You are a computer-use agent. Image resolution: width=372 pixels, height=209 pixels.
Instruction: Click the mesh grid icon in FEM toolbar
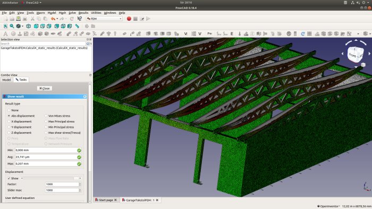(x=309, y=34)
